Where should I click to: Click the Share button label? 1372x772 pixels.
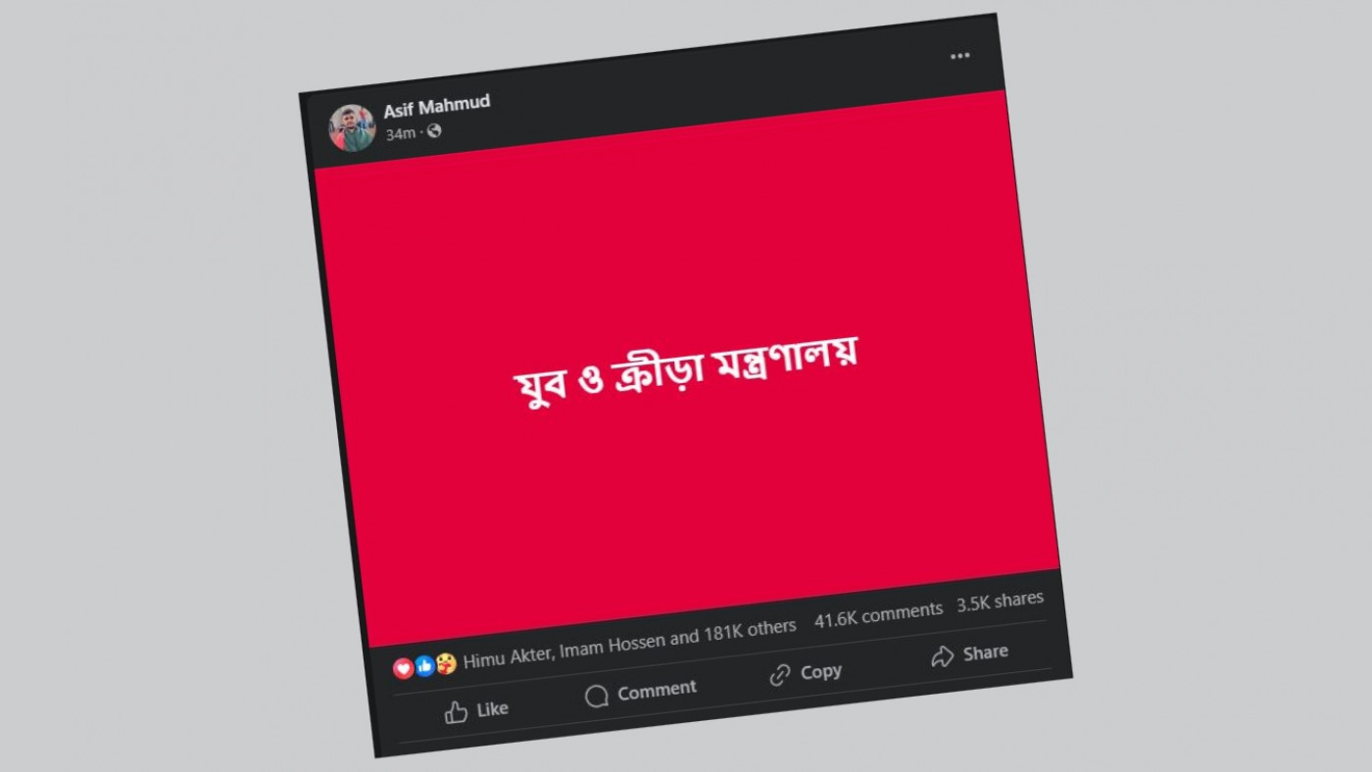click(985, 652)
